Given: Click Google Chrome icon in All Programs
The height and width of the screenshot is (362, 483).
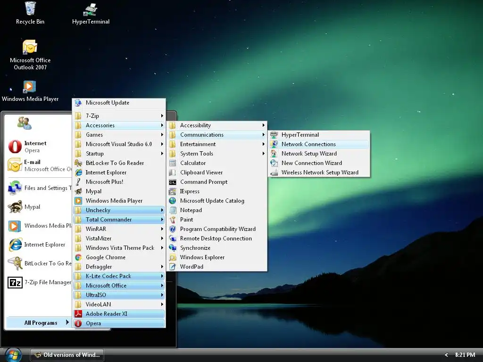Looking at the screenshot, I should pos(78,257).
